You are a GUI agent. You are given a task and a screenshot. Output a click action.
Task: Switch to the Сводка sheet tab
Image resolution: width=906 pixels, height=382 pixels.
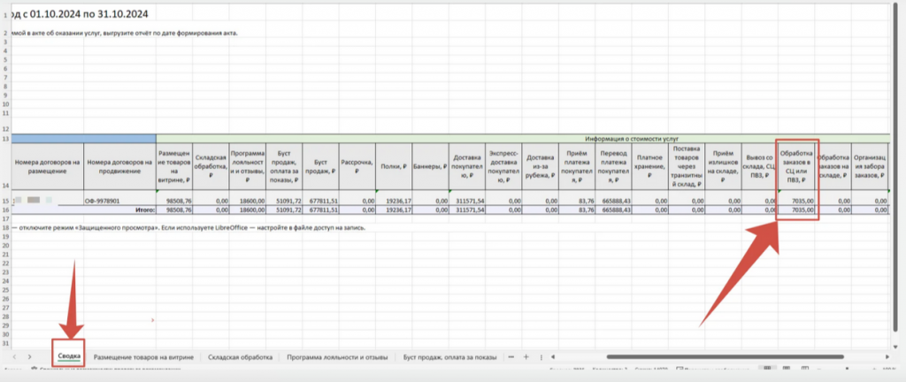pos(68,357)
